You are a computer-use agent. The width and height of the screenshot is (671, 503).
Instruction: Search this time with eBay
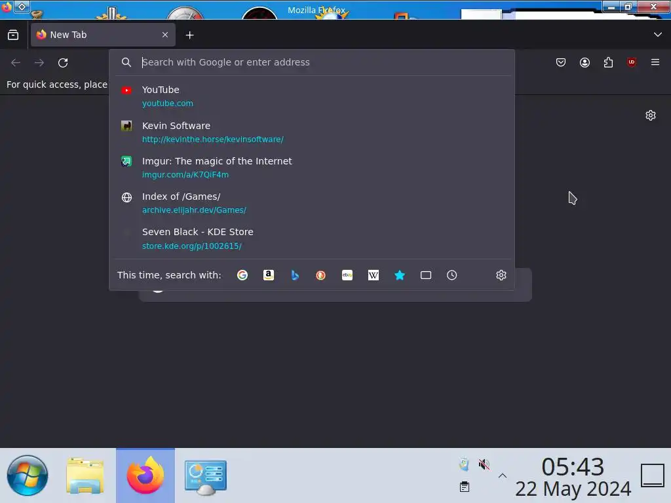[347, 275]
